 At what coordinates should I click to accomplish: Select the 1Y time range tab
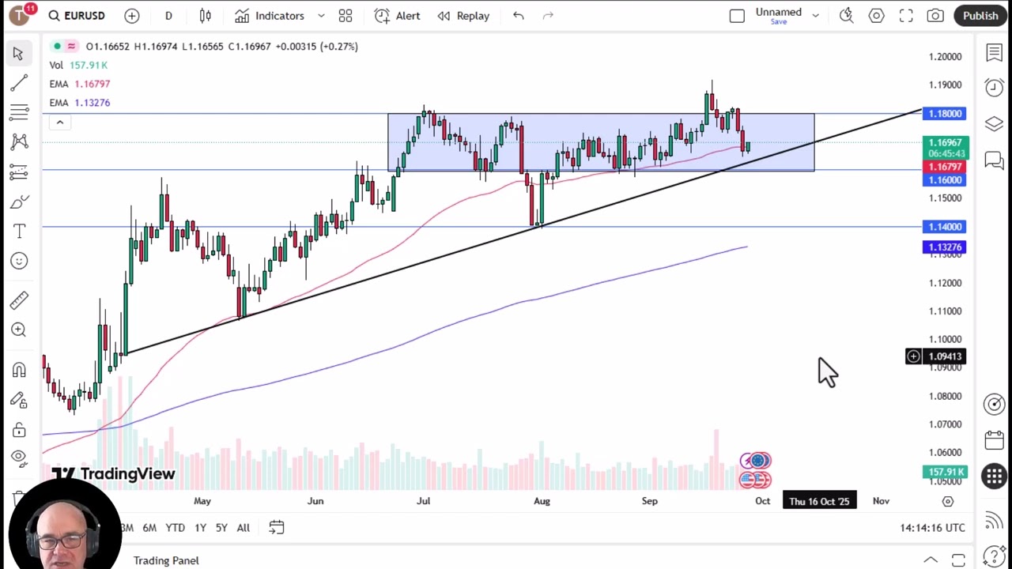click(200, 528)
